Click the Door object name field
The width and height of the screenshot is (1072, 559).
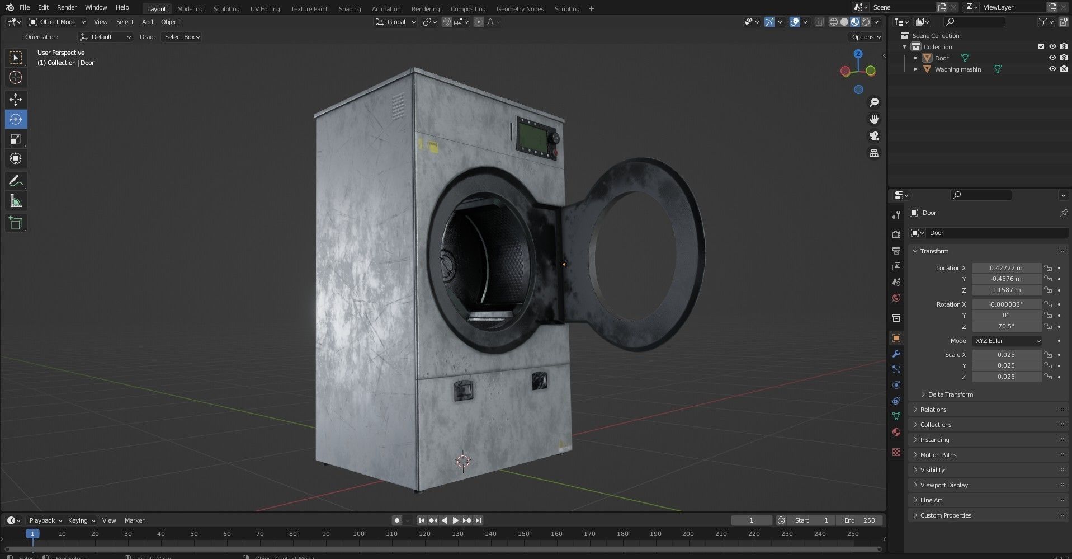(x=997, y=233)
